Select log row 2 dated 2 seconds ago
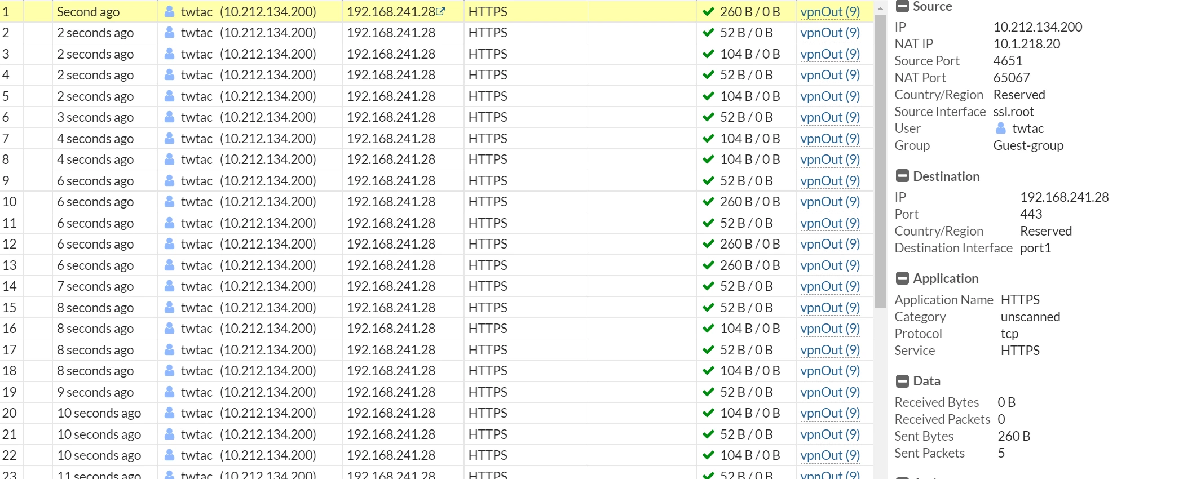 [x=436, y=33]
